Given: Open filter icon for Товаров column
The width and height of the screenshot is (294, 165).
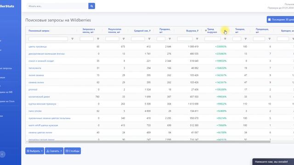Looking at the screenshot, I should click(245, 38).
